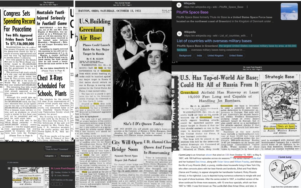The image size is (301, 188).
Task: Select the United States sitelink chip
Action: coord(236,55)
